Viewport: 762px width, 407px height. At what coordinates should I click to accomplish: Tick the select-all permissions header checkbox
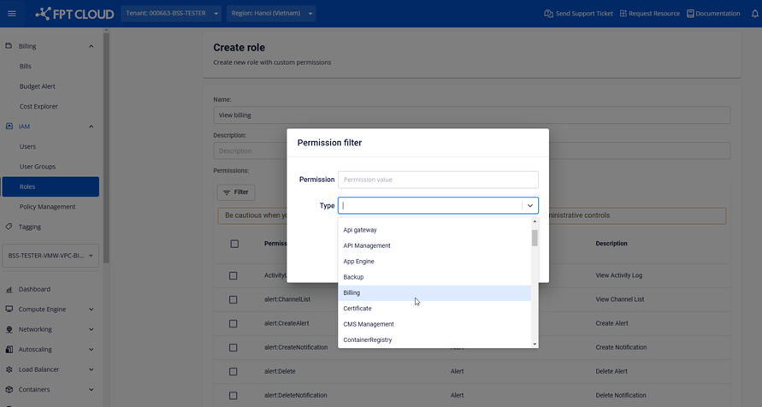tap(234, 244)
